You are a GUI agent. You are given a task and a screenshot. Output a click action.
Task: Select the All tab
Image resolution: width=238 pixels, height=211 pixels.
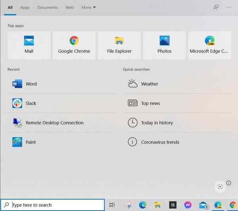pos(10,8)
